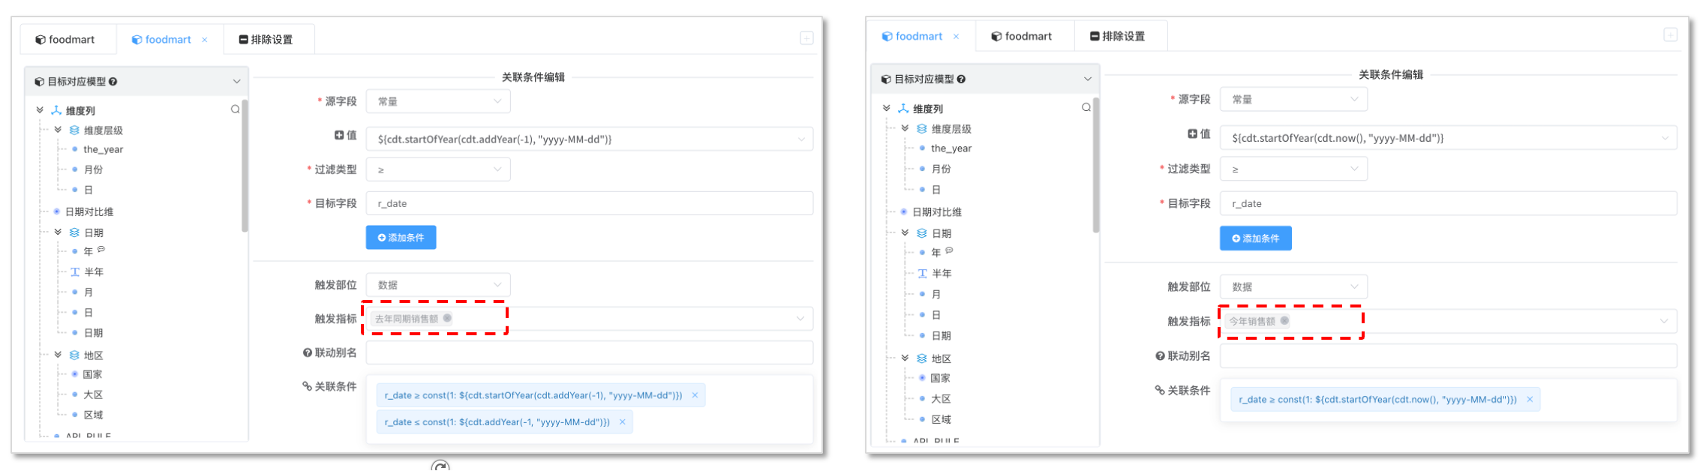Screen dimensions: 1700x471
Task: Collapse the 地区 node in the right panel's tree
Action: click(x=905, y=358)
